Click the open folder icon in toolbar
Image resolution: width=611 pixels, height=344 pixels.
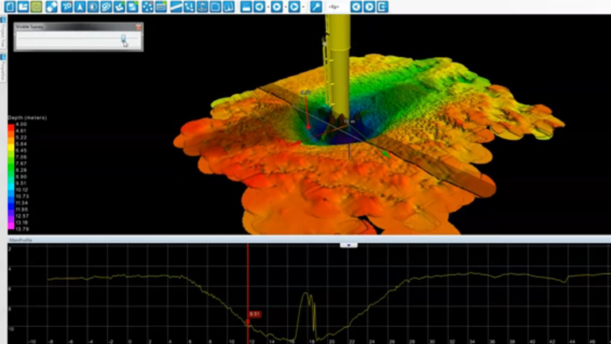coord(23,7)
